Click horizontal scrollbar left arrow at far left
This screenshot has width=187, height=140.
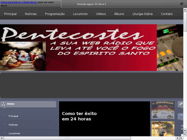tap(2, 138)
